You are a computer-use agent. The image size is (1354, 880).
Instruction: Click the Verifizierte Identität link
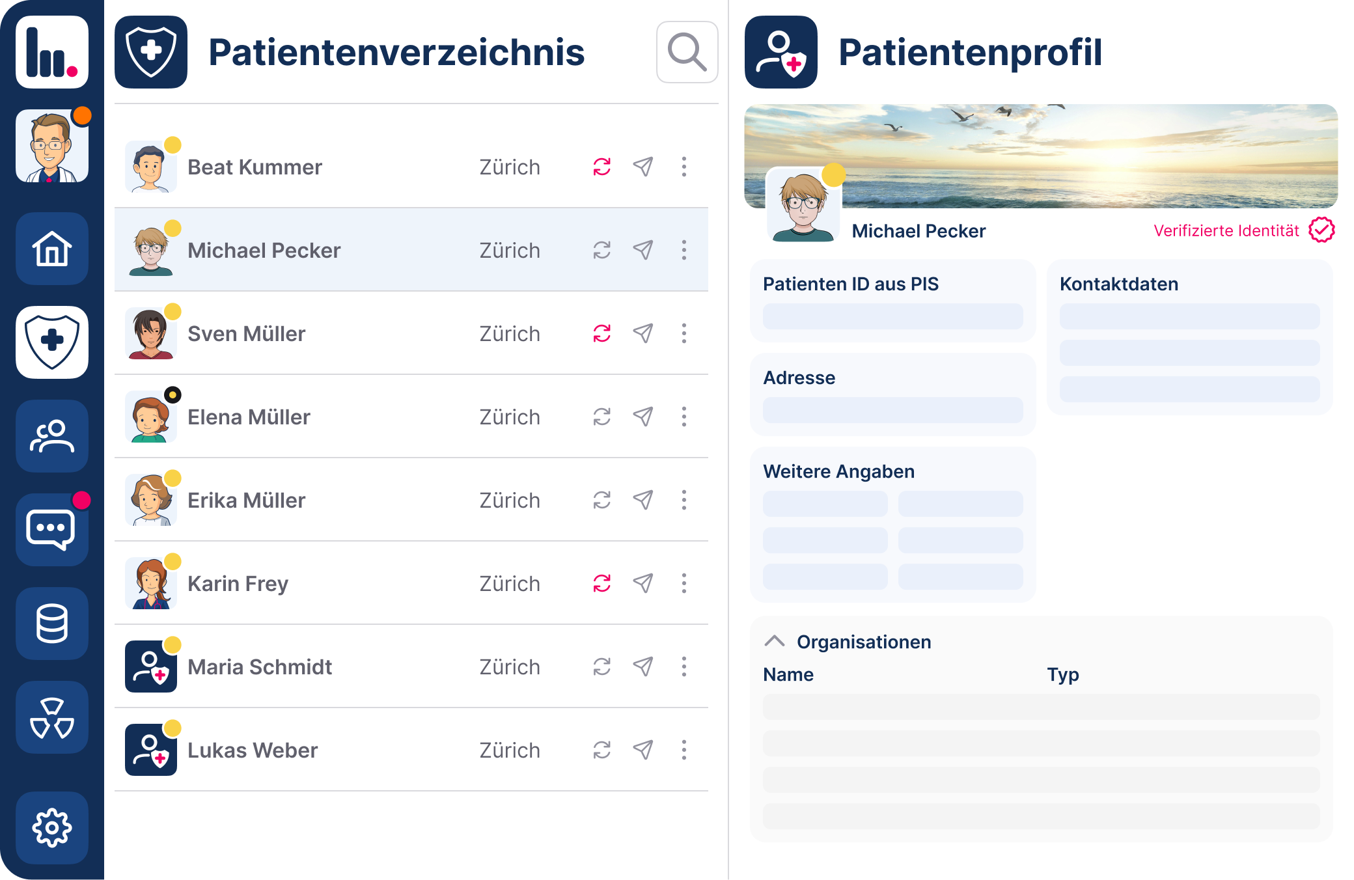(1226, 230)
